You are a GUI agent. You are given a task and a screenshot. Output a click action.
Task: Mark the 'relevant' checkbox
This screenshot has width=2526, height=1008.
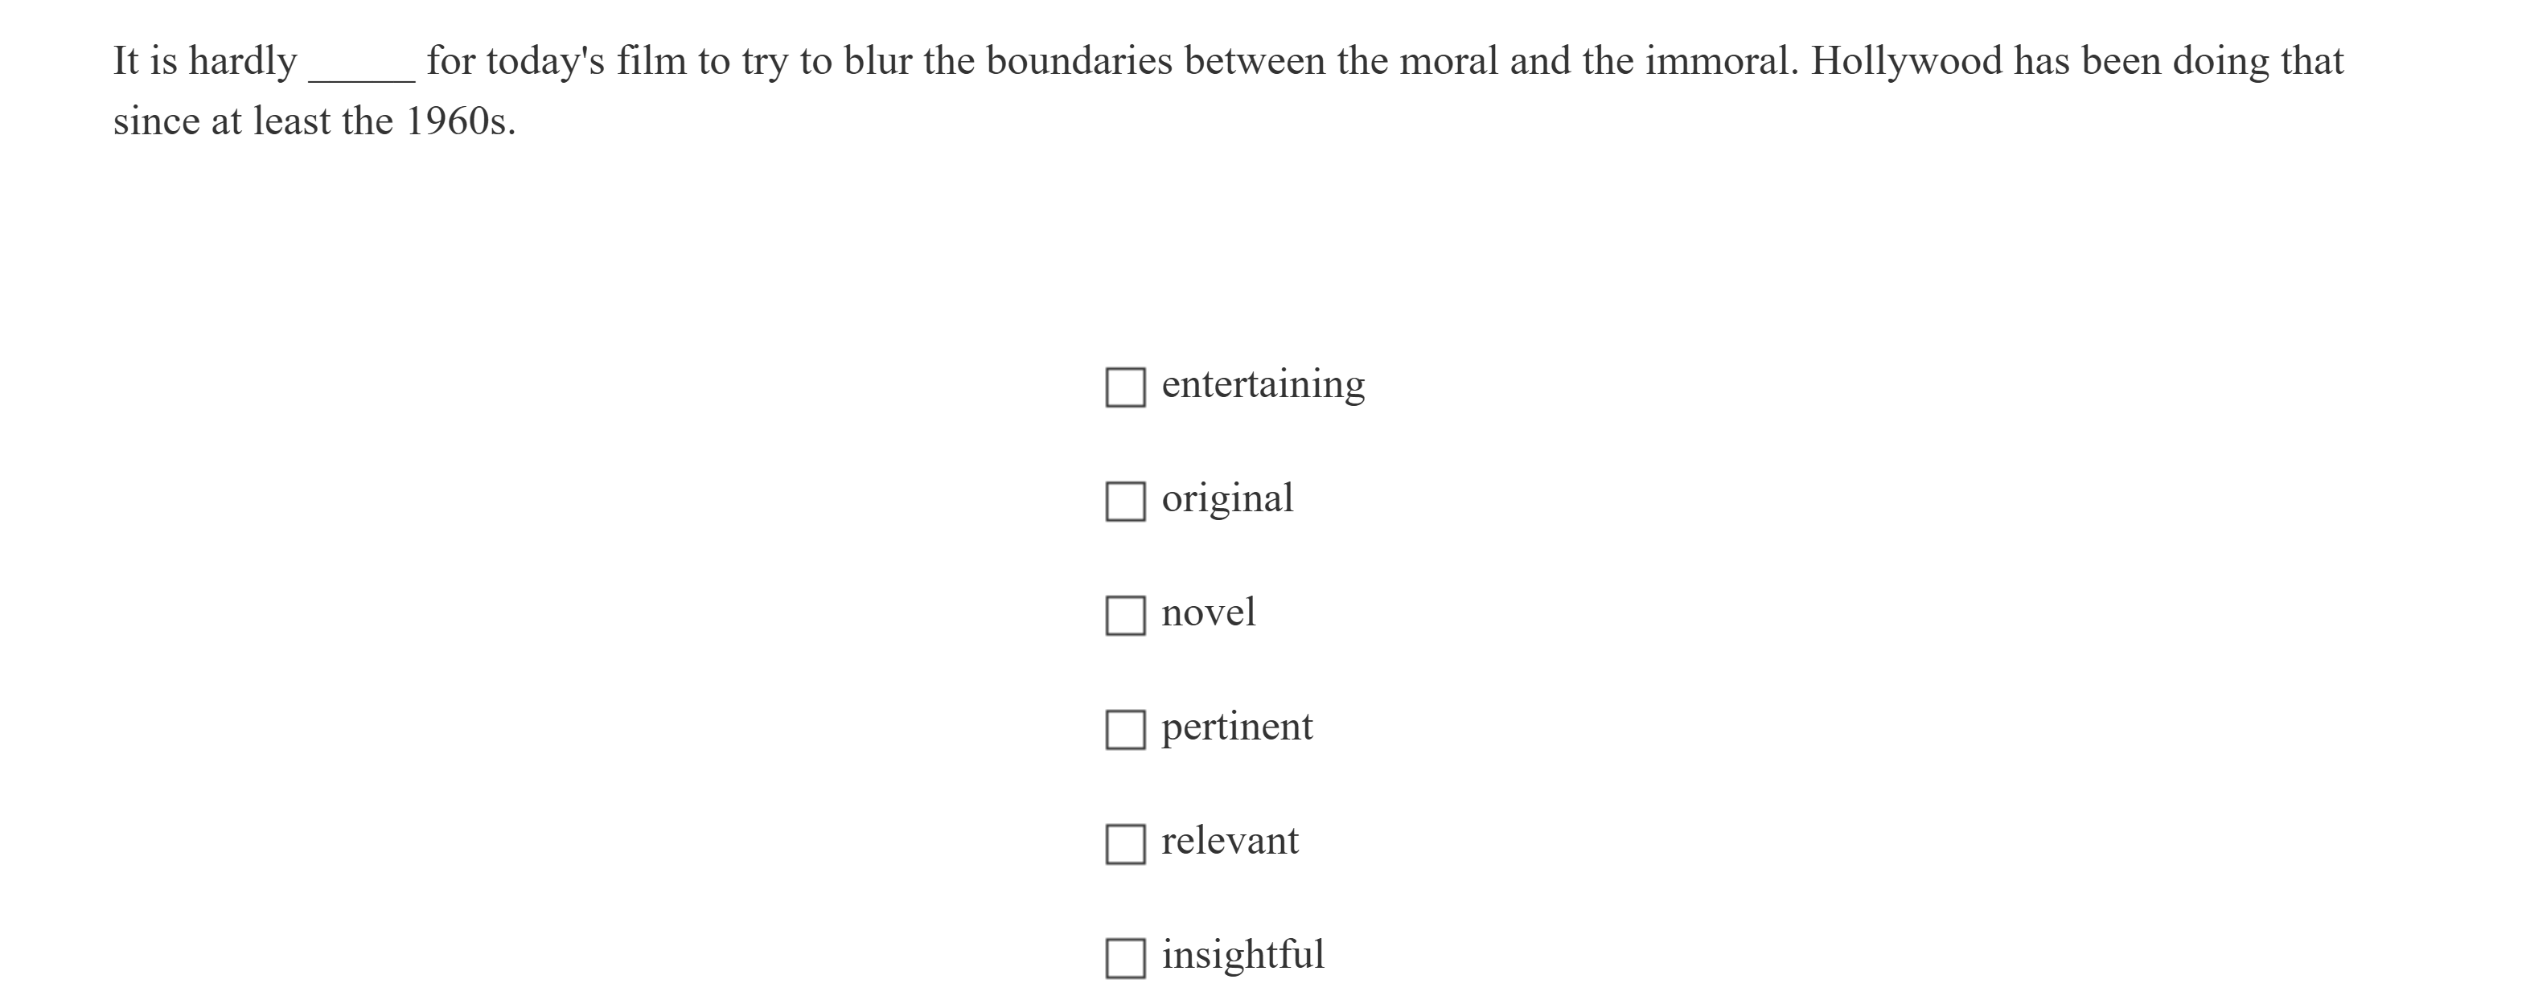[x=1125, y=844]
